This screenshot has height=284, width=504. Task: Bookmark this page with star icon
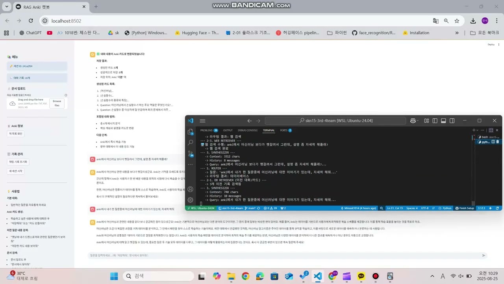tap(457, 21)
